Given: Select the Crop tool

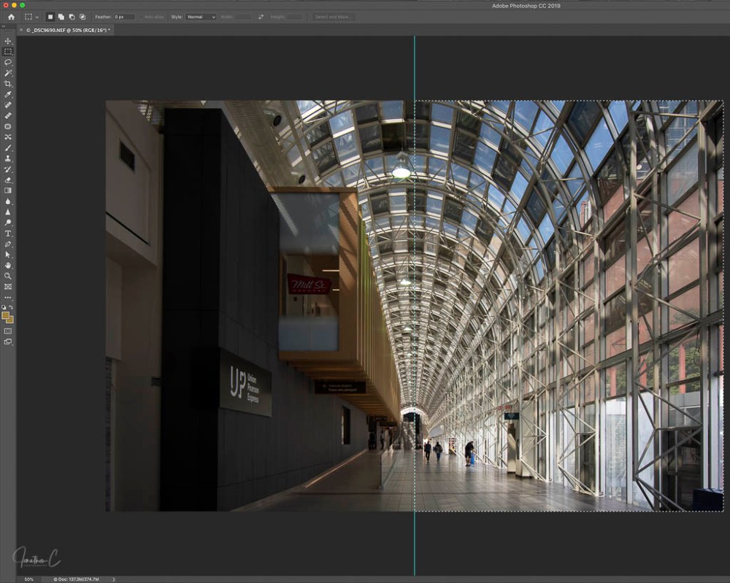Looking at the screenshot, I should (x=8, y=84).
